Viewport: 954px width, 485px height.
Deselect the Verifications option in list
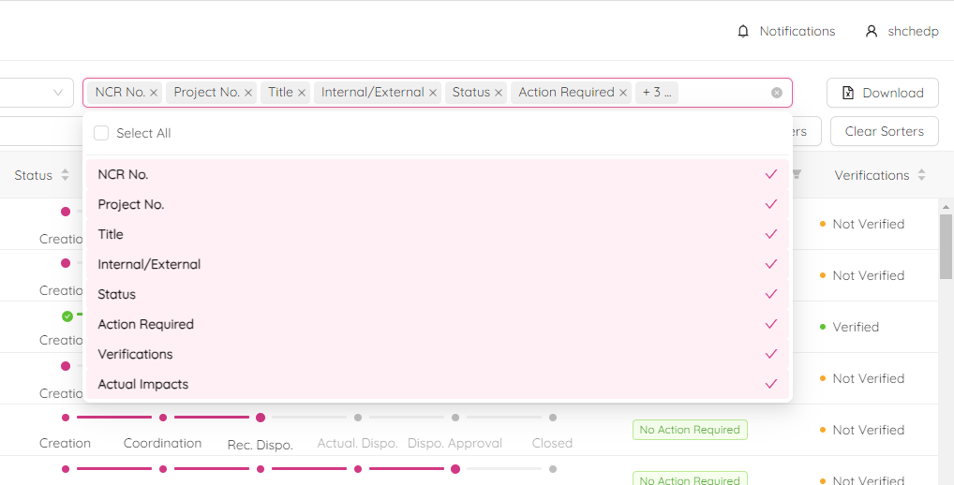click(x=437, y=354)
